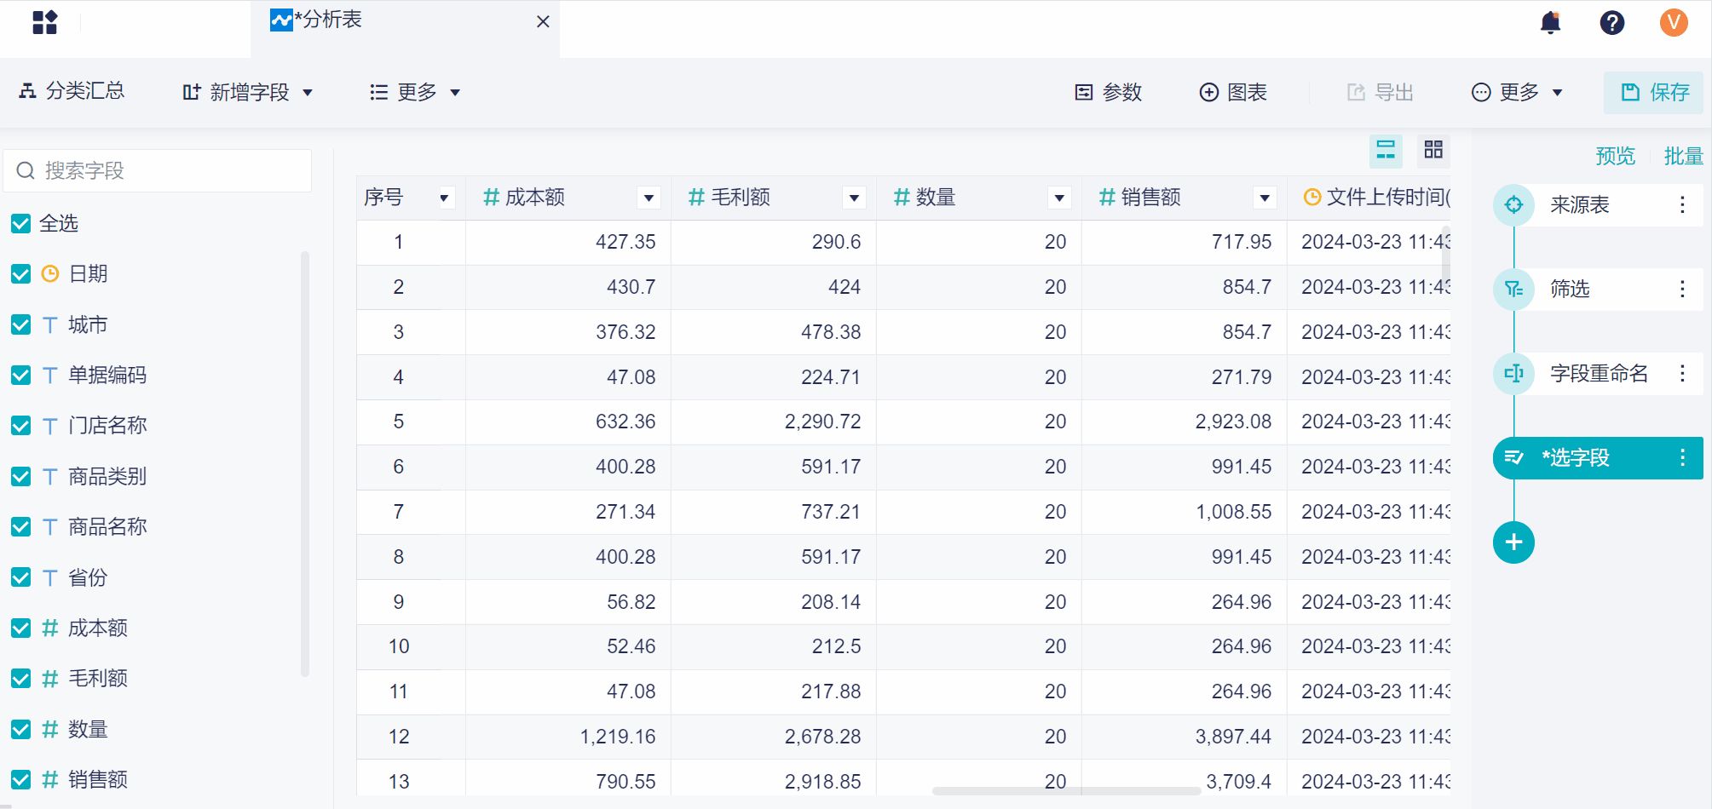Open the 销售额 column filter arrow
Viewport: 1712px width, 809px height.
click(1265, 198)
